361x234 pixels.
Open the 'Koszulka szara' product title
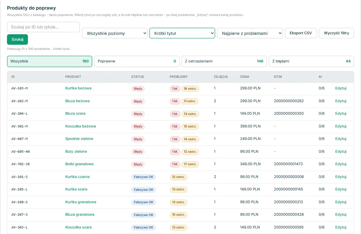click(78, 227)
